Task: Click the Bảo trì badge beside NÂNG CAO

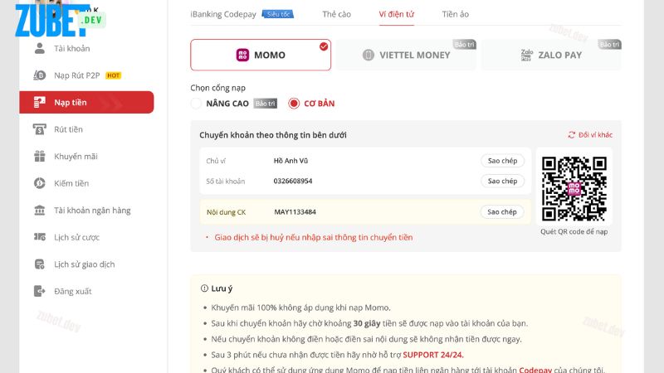Action: pyautogui.click(x=265, y=104)
